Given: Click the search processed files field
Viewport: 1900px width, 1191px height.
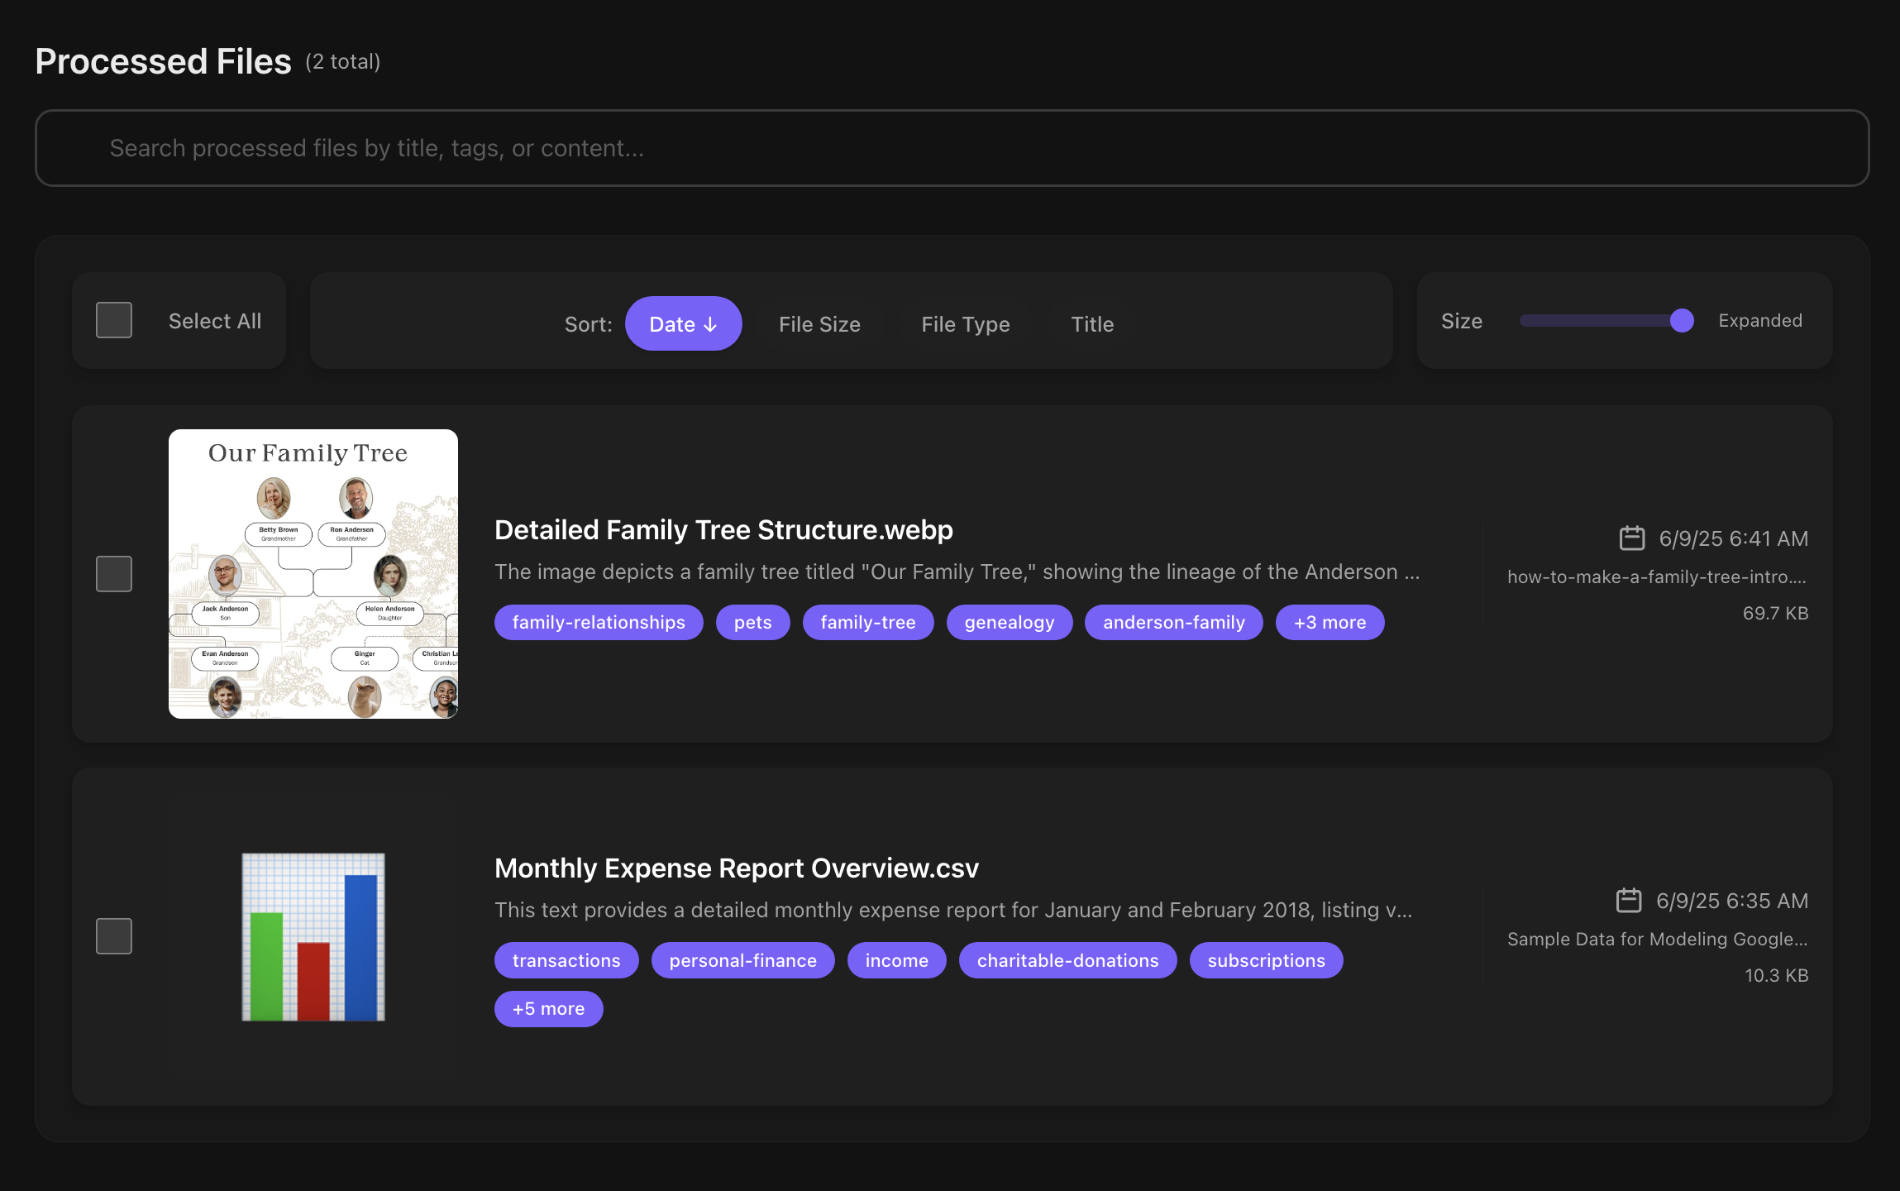Looking at the screenshot, I should pyautogui.click(x=950, y=148).
